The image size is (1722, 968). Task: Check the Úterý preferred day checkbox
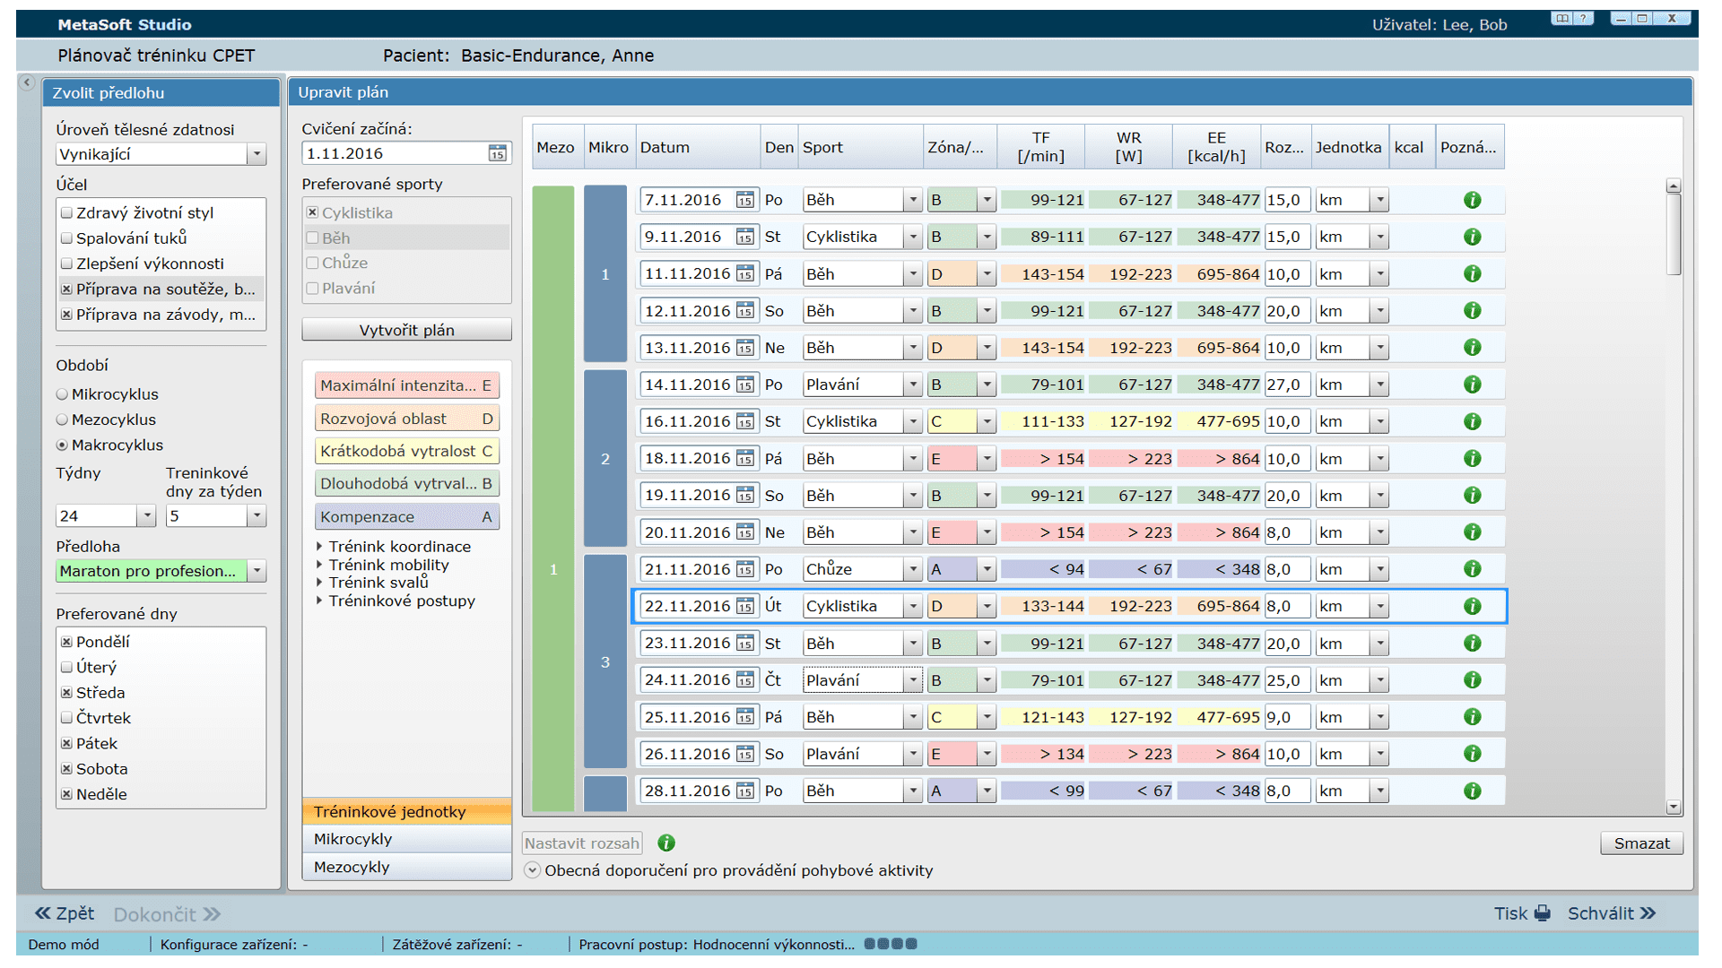pos(66,667)
